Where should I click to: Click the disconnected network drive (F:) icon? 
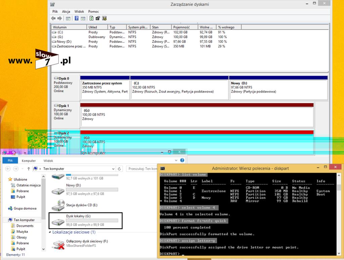coord(58,245)
